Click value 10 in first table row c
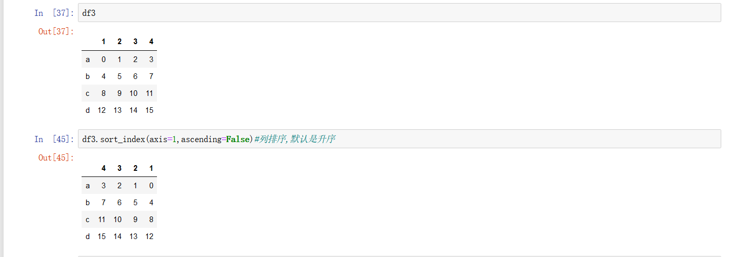Viewport: 732px width, 257px height. (133, 93)
